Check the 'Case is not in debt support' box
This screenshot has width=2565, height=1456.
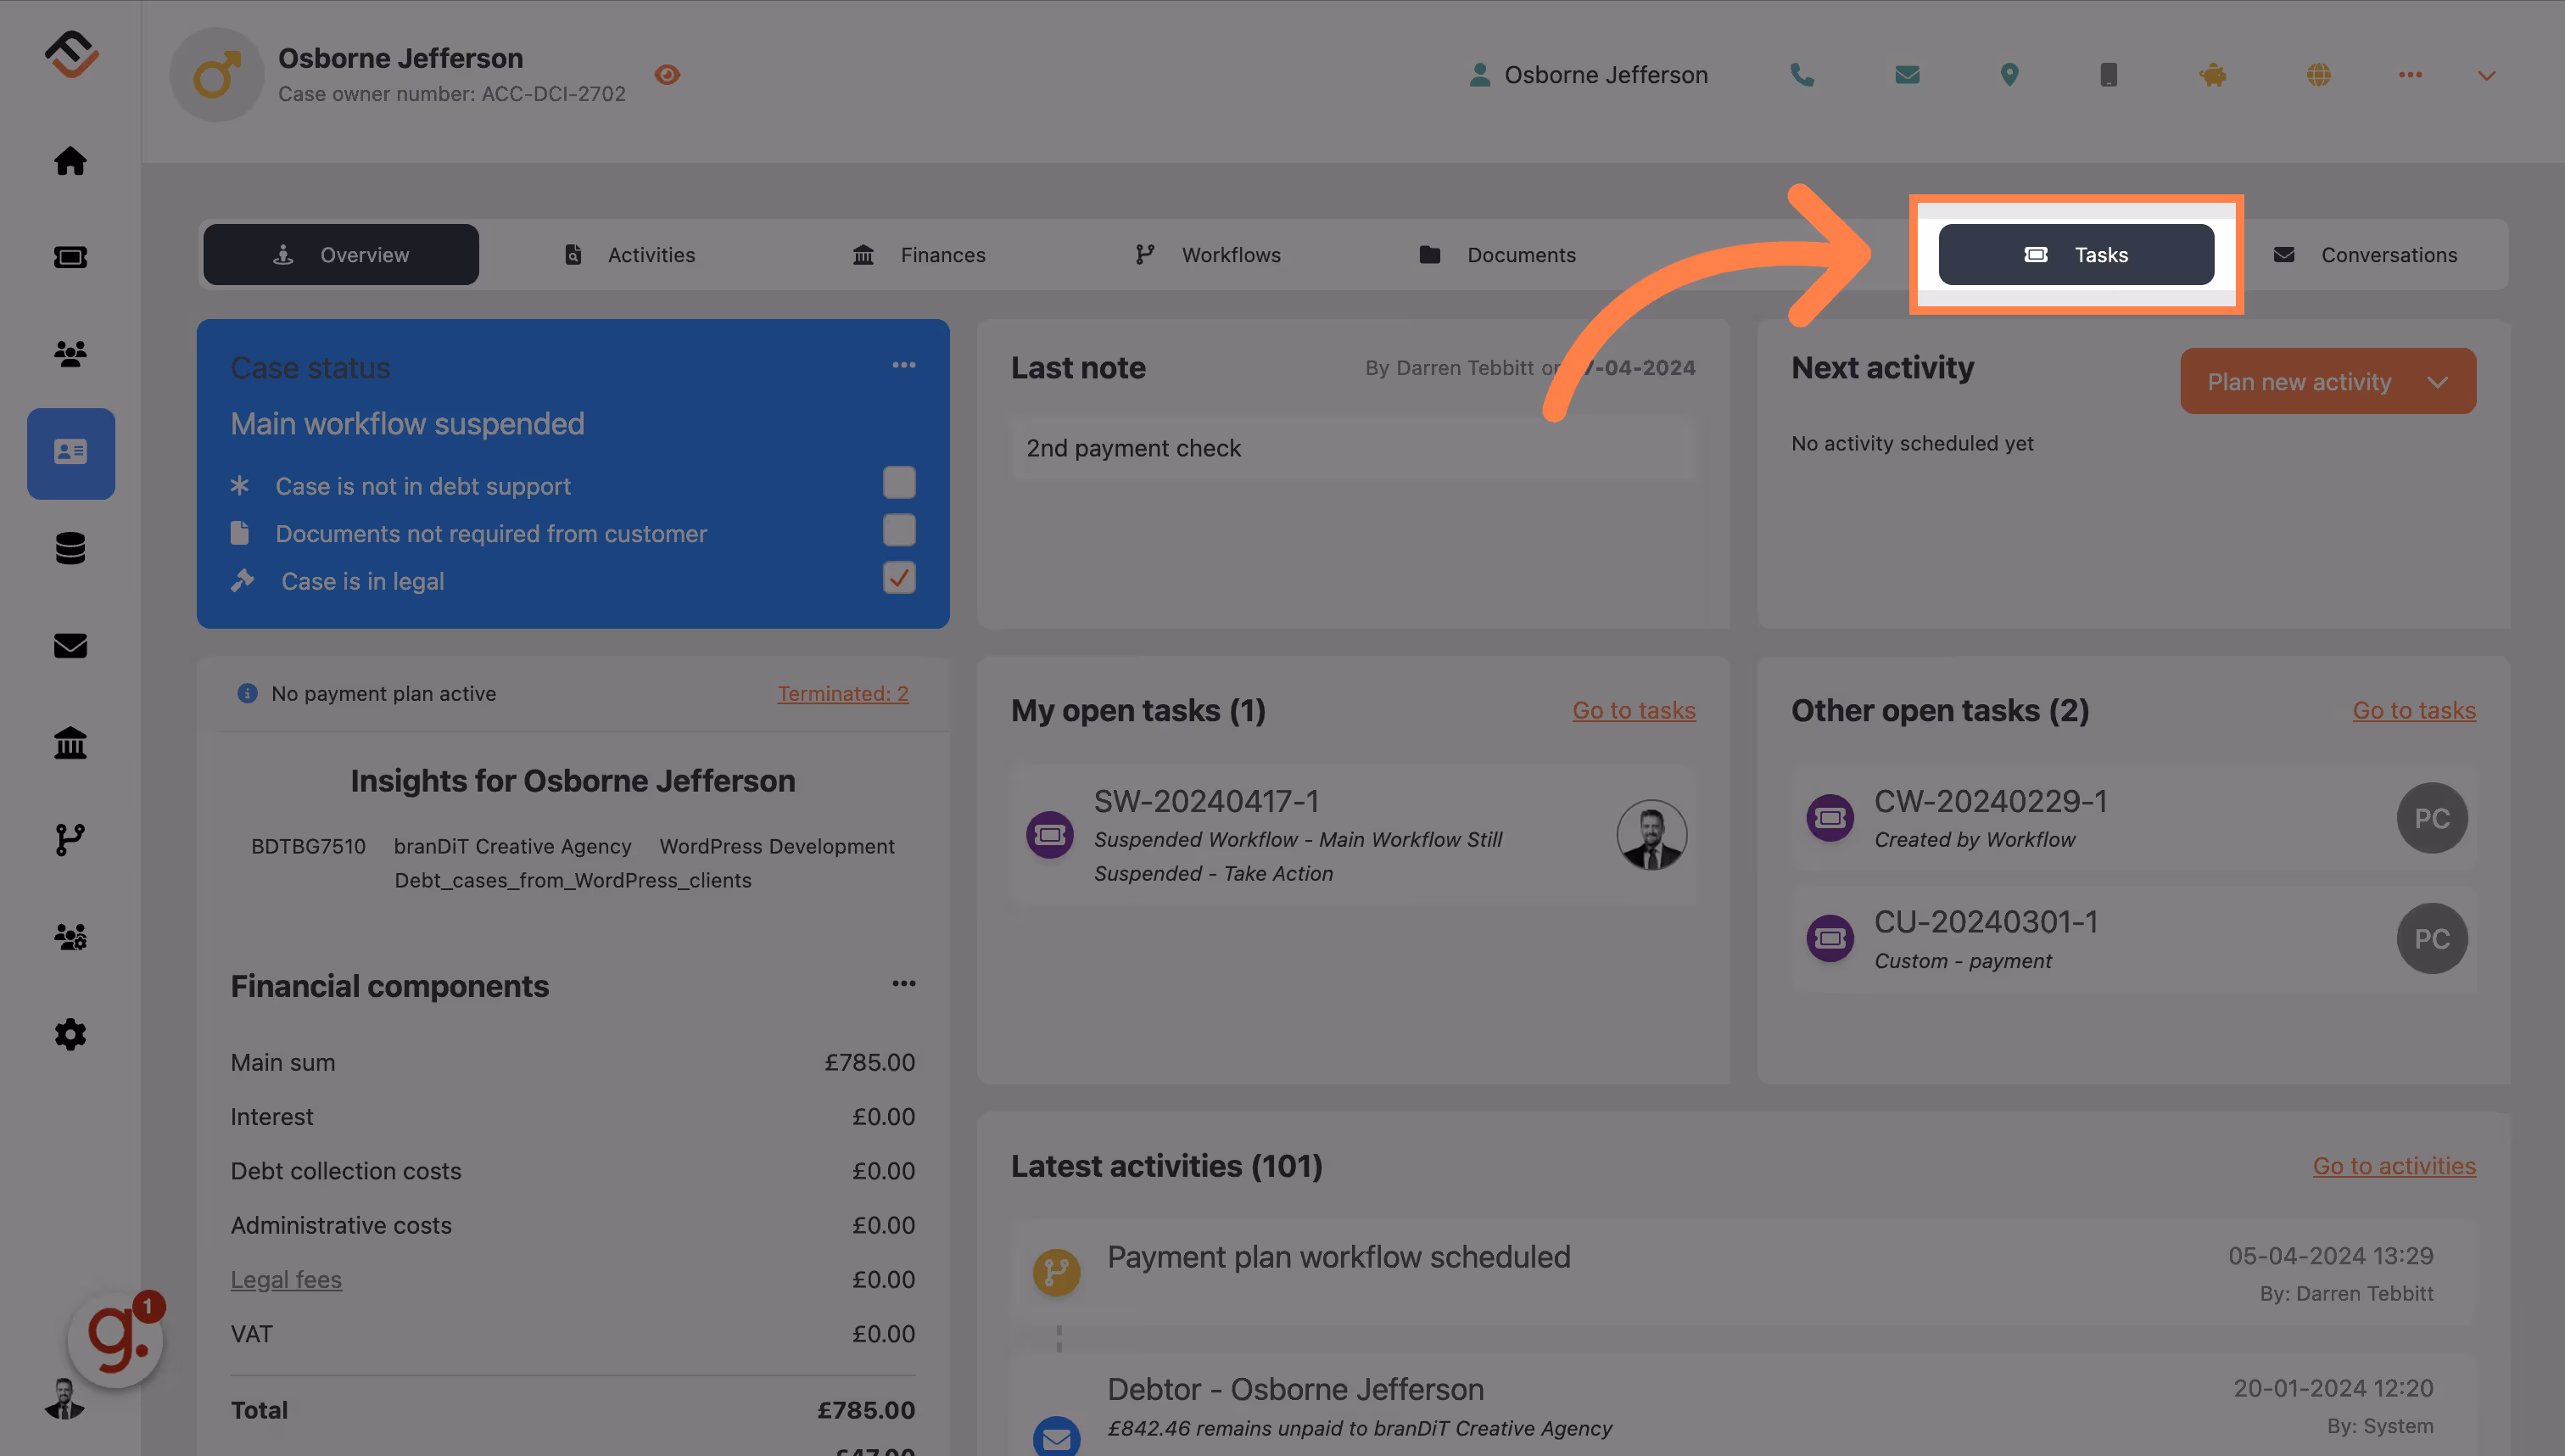click(898, 483)
